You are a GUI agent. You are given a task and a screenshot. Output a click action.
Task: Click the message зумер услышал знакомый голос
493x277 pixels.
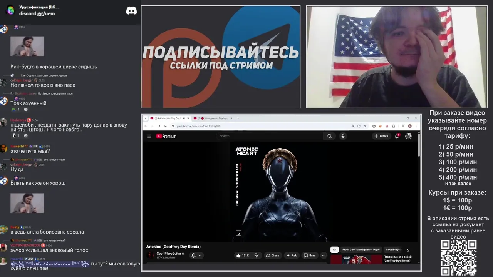tap(49, 250)
